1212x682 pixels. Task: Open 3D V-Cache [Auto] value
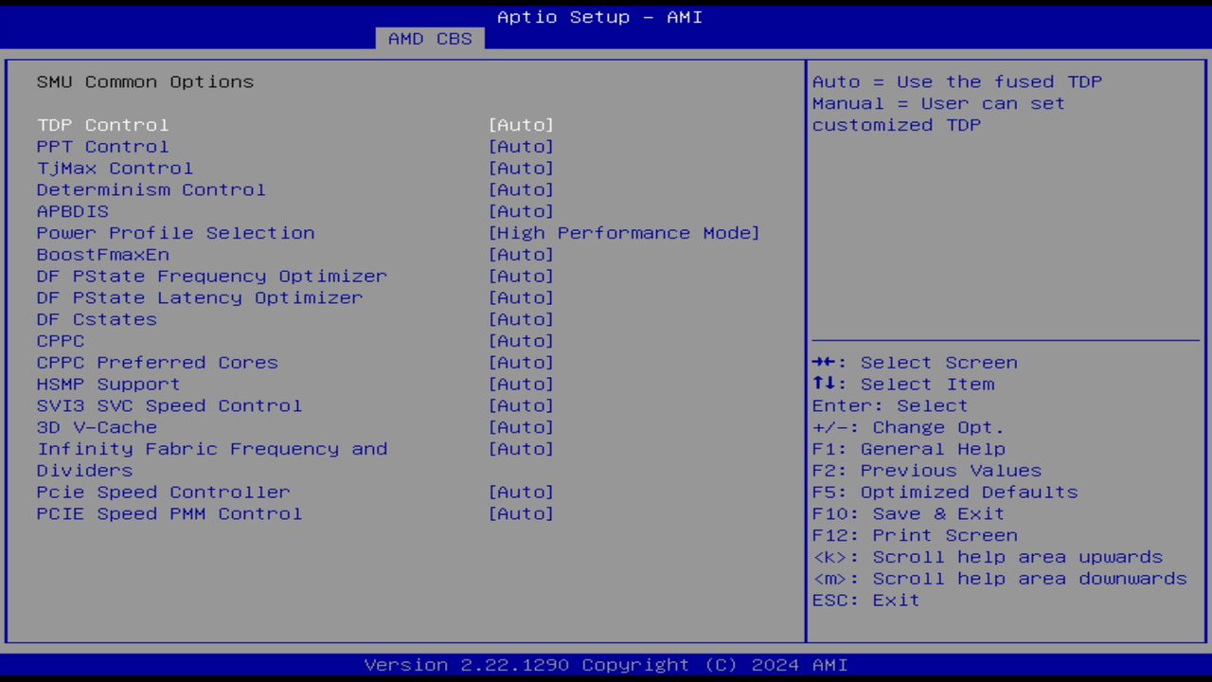[x=521, y=427]
